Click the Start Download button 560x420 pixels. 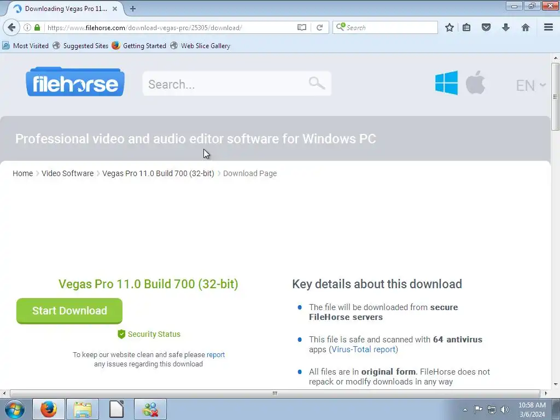pyautogui.click(x=69, y=311)
